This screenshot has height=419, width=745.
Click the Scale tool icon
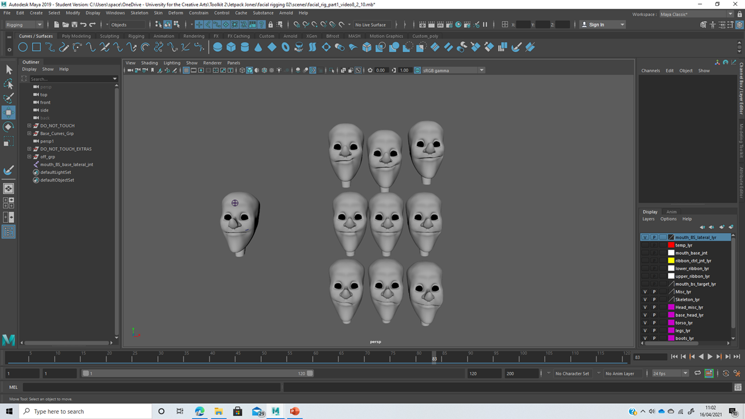[x=9, y=141]
